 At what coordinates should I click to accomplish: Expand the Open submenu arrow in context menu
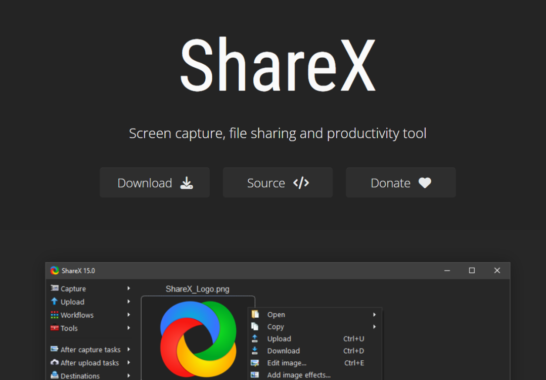coord(374,314)
